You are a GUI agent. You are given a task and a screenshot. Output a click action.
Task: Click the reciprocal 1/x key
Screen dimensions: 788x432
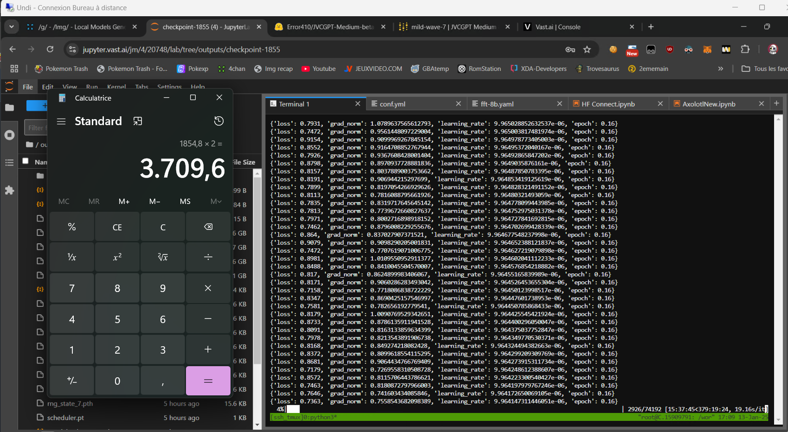pyautogui.click(x=72, y=257)
